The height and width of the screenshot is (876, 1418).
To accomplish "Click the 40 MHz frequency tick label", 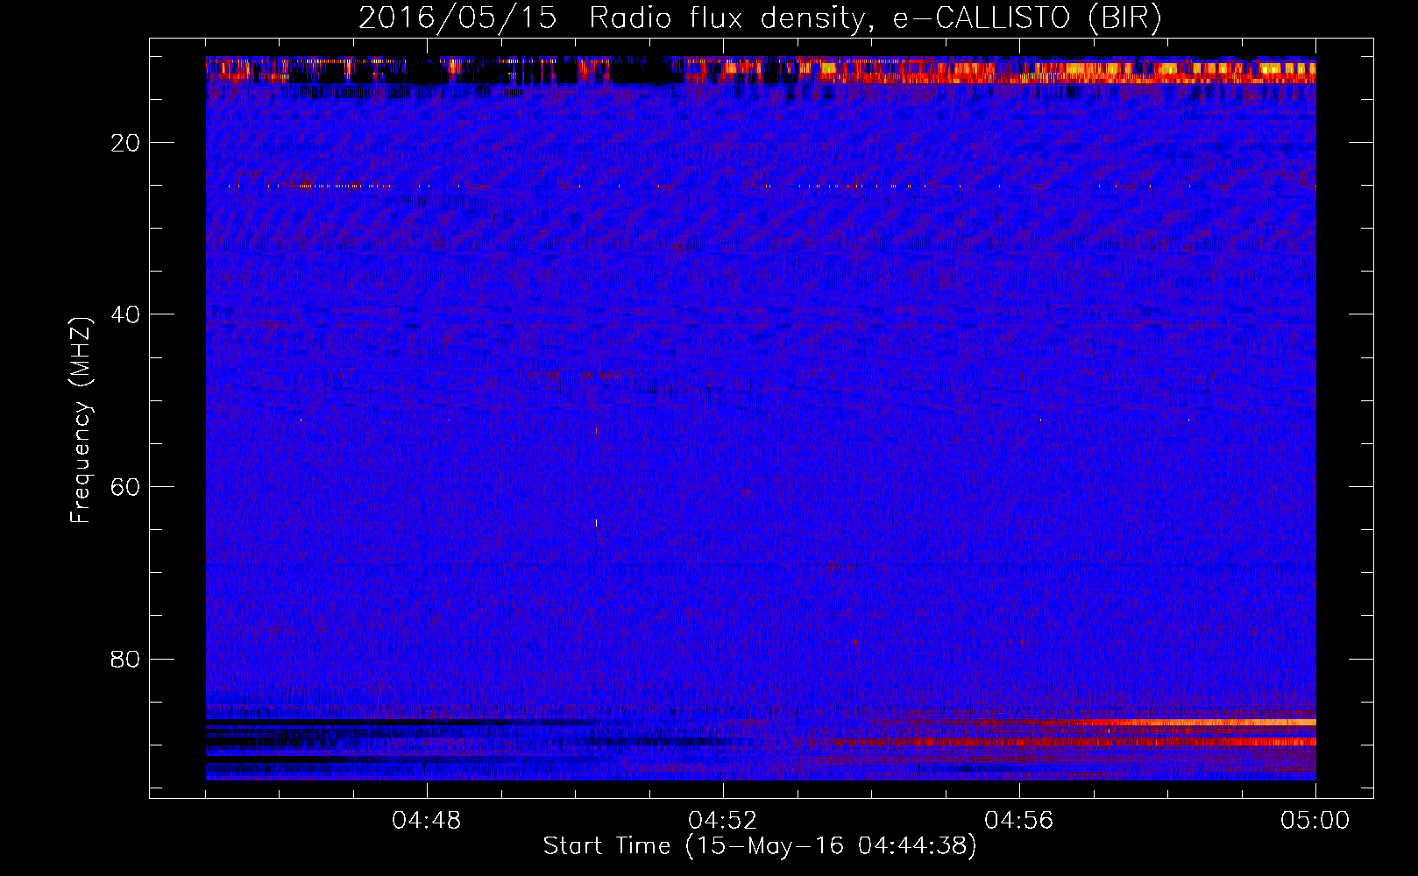I will 126,314.
